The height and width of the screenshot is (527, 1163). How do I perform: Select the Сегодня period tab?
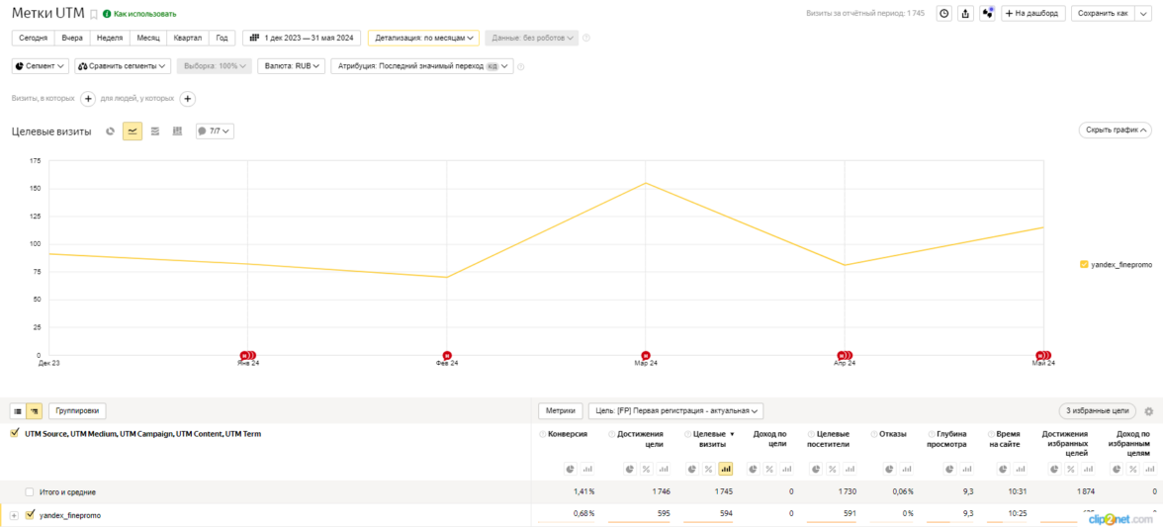tap(32, 38)
